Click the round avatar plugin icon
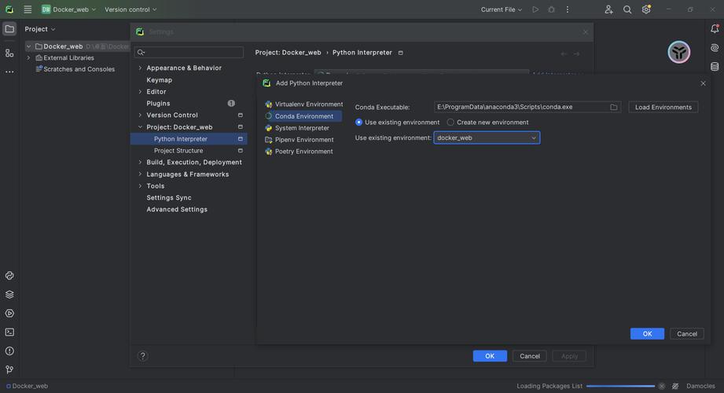The width and height of the screenshot is (724, 393). coord(678,52)
